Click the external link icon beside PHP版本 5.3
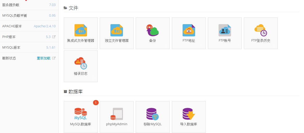Image resolution: width=304 pixels, height=133 pixels. (x=54, y=37)
